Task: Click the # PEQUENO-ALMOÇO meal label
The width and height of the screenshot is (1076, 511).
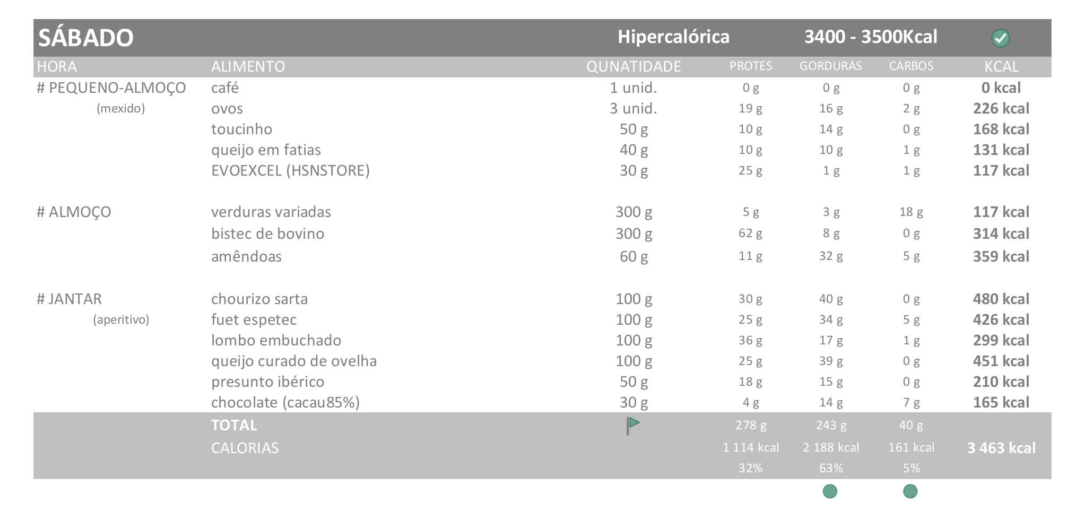Action: point(111,88)
